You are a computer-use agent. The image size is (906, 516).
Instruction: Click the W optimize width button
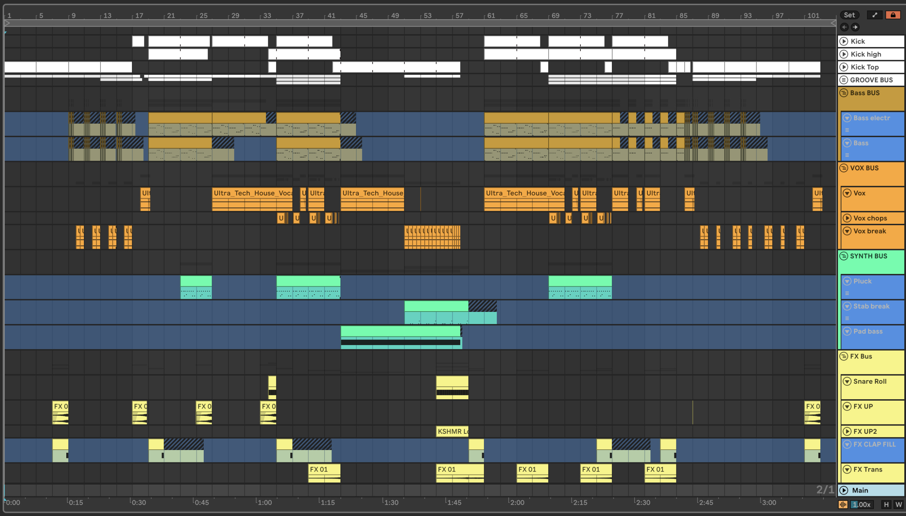(x=898, y=504)
